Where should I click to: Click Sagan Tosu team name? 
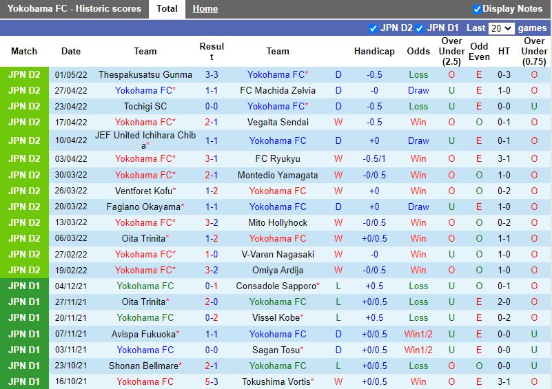click(276, 350)
